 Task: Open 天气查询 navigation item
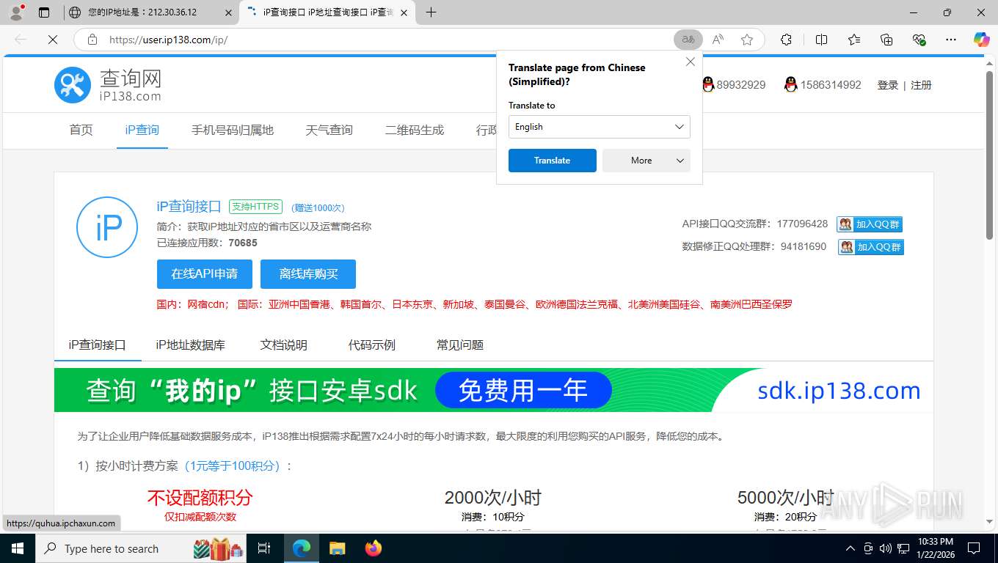pyautogui.click(x=329, y=130)
